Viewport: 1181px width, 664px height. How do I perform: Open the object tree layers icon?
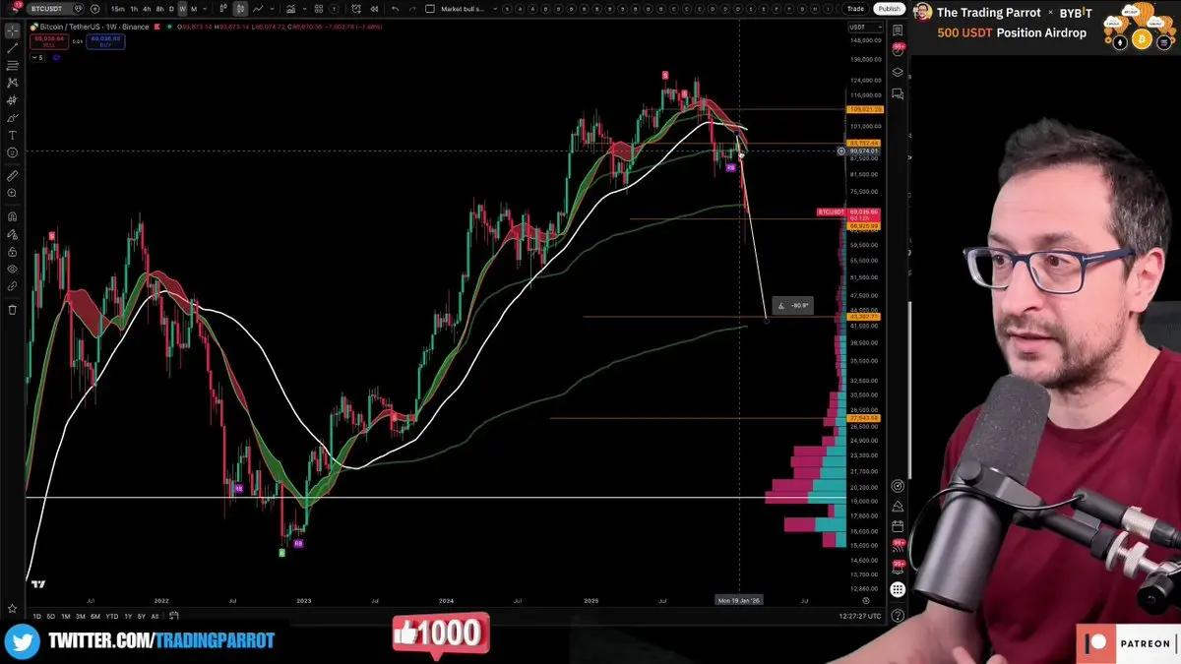[x=898, y=72]
